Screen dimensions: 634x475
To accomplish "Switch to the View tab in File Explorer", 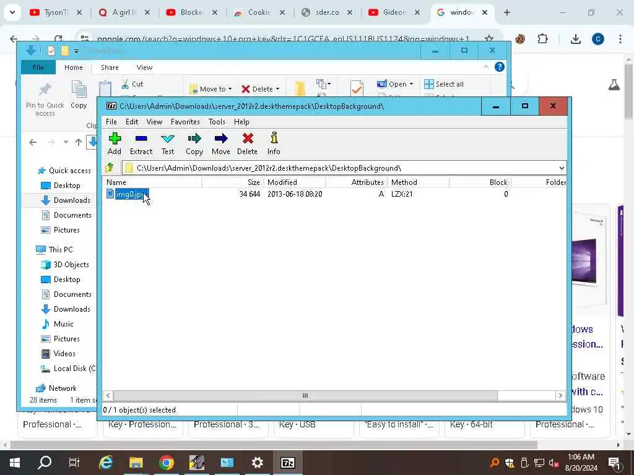I will 144,67.
